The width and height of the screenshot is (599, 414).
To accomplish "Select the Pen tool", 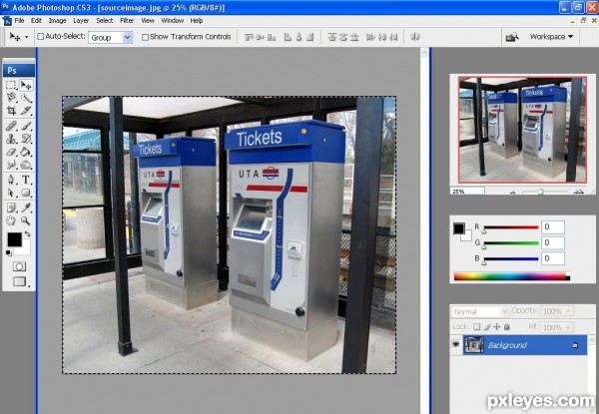I will pyautogui.click(x=11, y=180).
